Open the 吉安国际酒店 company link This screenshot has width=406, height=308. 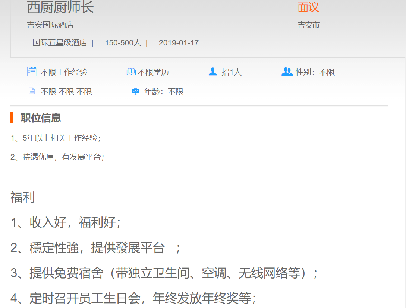click(50, 25)
